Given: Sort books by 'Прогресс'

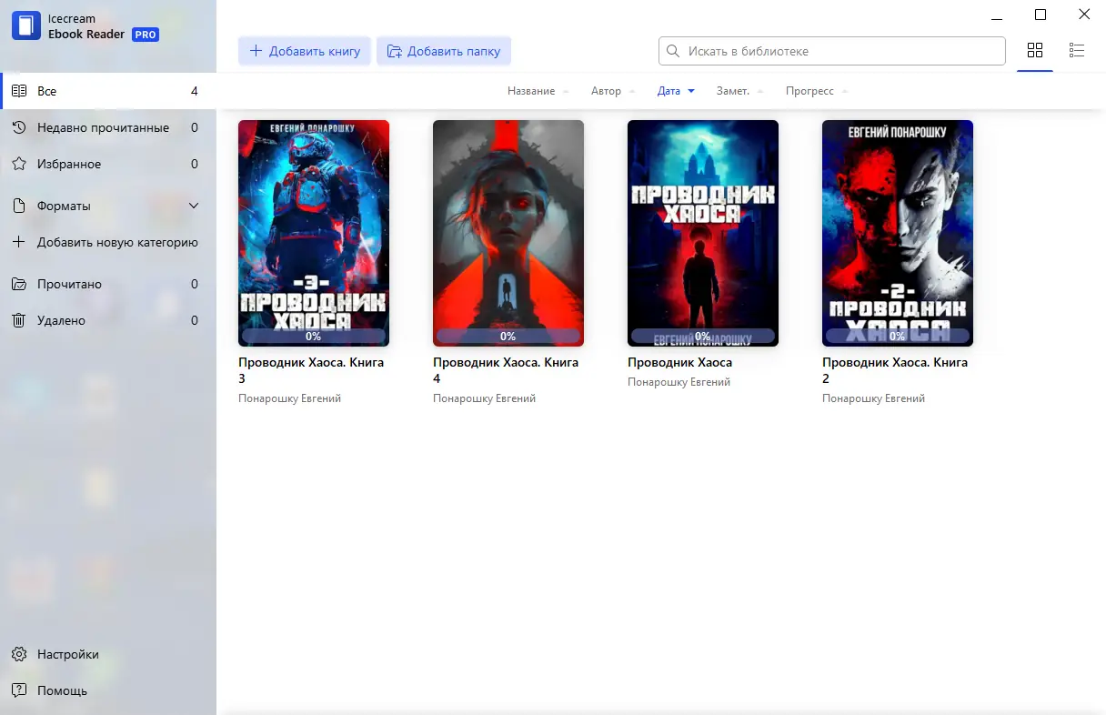Looking at the screenshot, I should pyautogui.click(x=817, y=91).
